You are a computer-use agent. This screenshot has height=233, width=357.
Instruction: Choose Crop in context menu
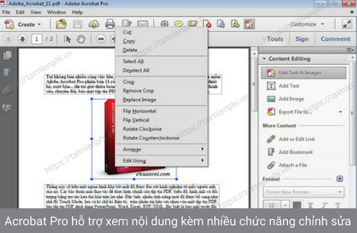click(161, 82)
